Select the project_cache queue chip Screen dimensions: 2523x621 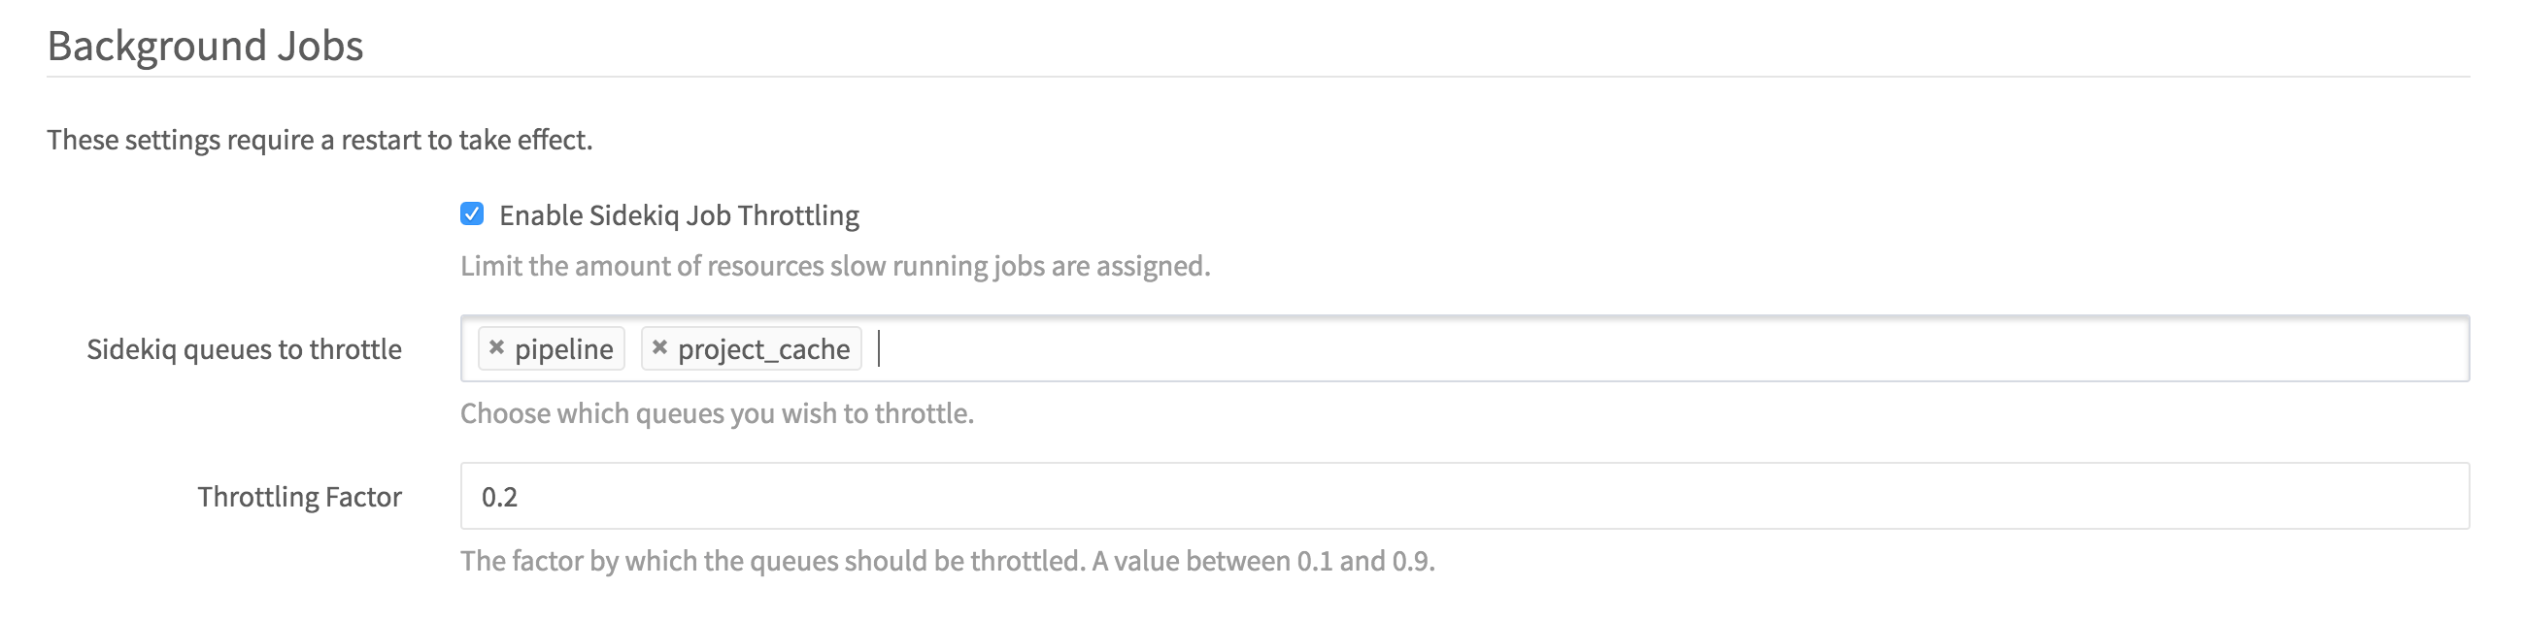[x=764, y=349]
